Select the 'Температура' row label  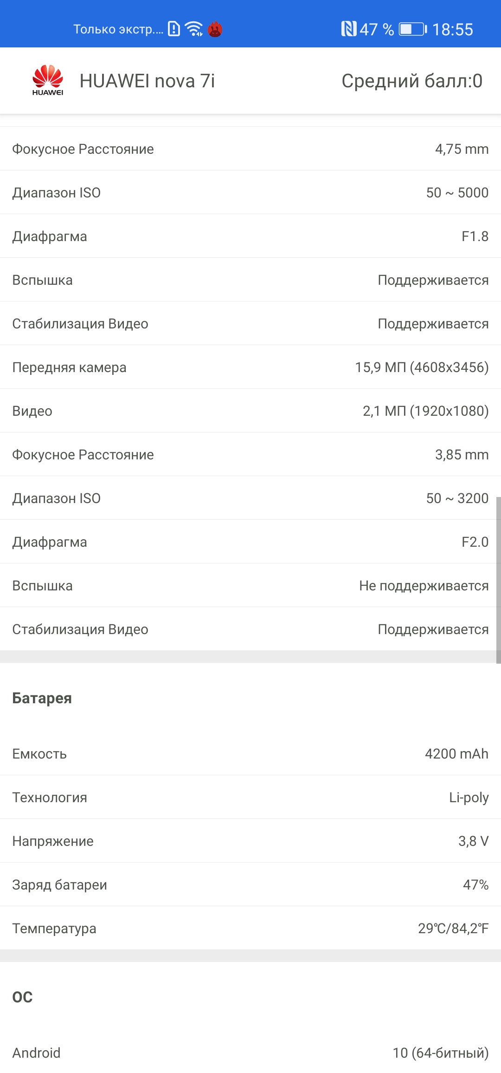click(x=54, y=929)
